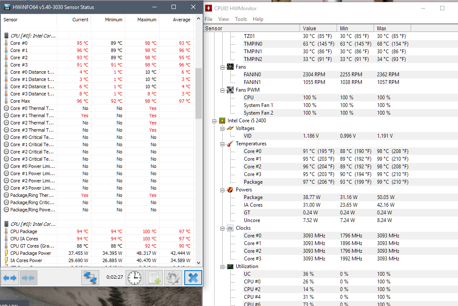Open the File menu in HWMonitor
This screenshot has width=458, height=306.
point(209,19)
